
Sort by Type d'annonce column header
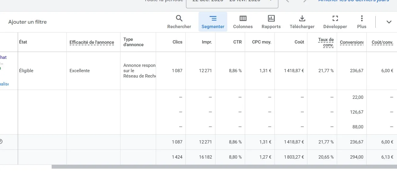tap(134, 42)
